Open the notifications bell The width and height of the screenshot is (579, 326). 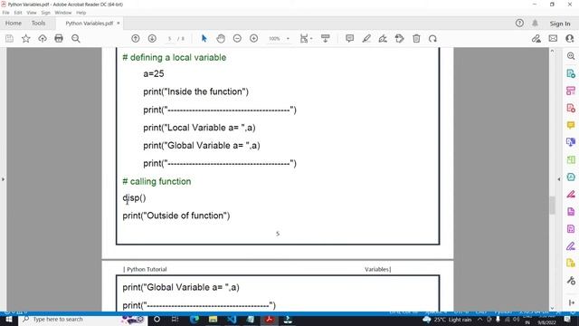535,24
